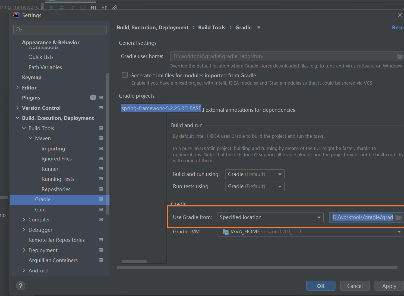Expand the Editor settings section
Image resolution: width=404 pixels, height=296 pixels.
click(x=18, y=88)
